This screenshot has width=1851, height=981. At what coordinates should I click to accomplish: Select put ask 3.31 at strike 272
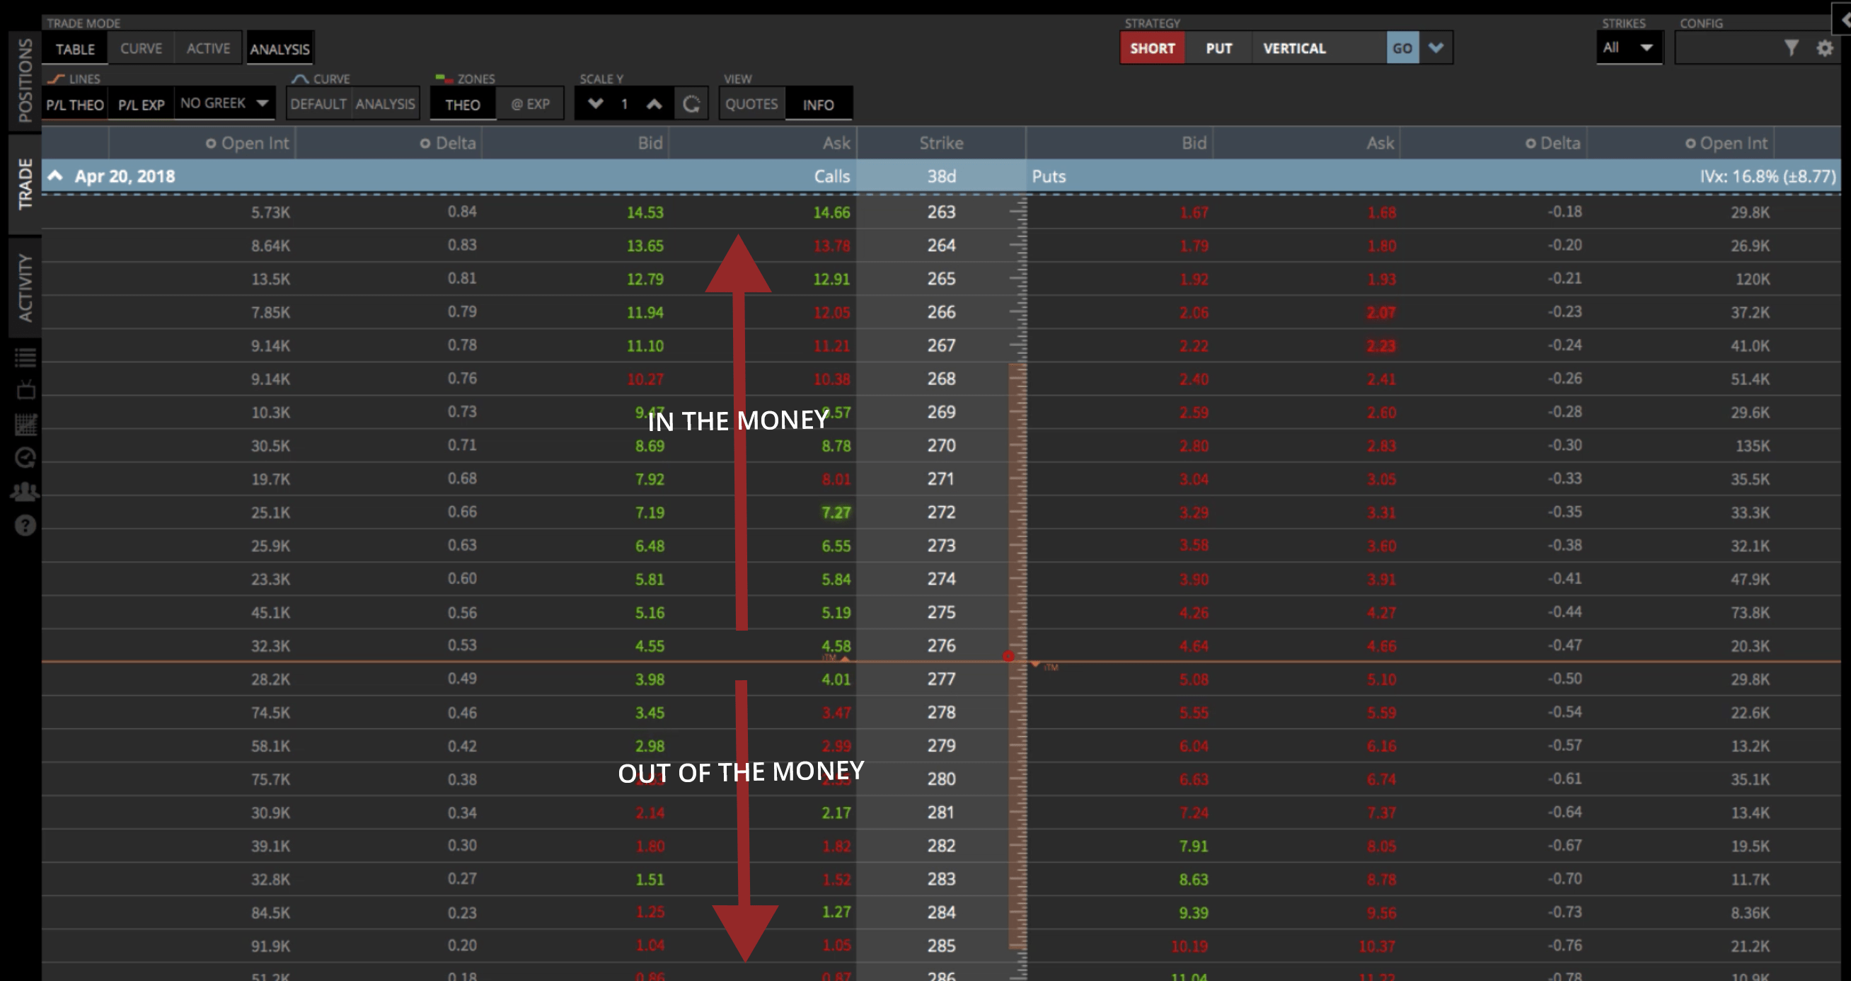(1381, 512)
